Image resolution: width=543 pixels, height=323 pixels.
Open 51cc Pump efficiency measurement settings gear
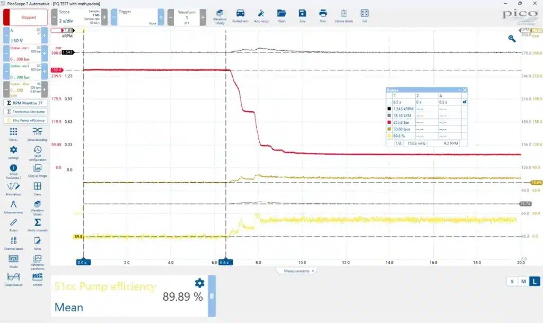click(199, 283)
